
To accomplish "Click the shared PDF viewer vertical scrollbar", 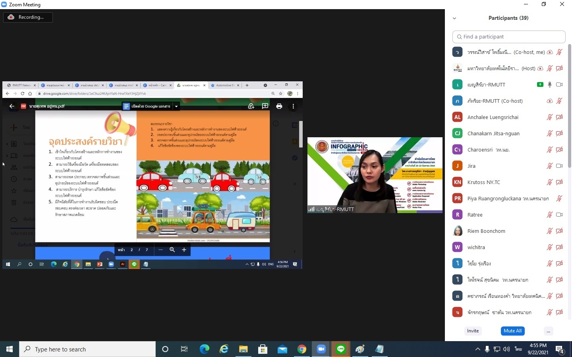I will click(301, 134).
